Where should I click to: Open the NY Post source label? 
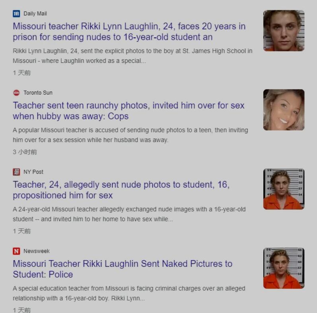coord(33,172)
